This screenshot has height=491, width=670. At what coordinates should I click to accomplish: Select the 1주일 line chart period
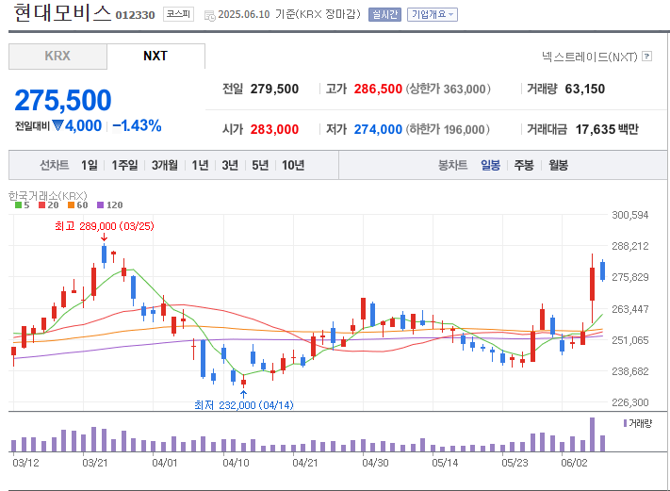(124, 165)
